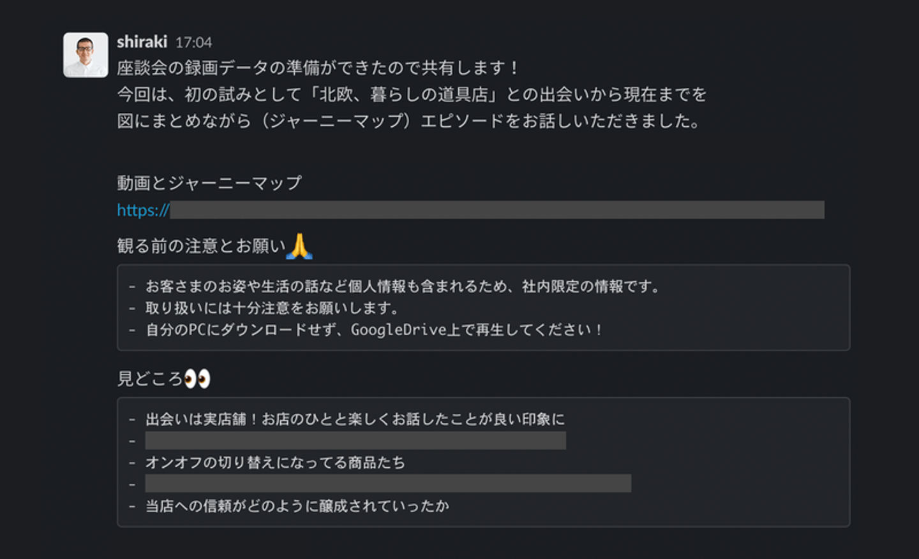The image size is (919, 559).
Task: Click the 座談会の録画データ message line
Action: [x=317, y=68]
